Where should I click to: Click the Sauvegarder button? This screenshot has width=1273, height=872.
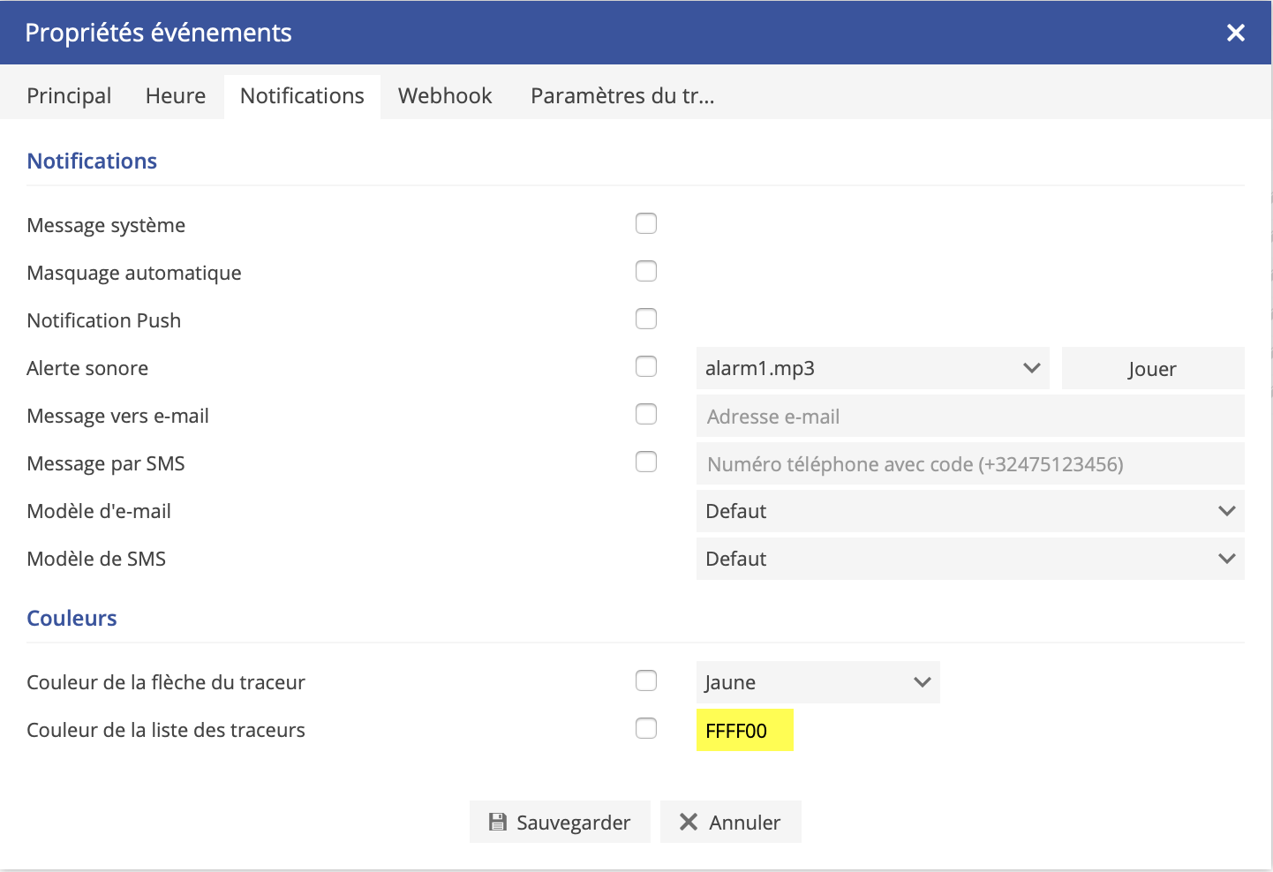point(560,822)
